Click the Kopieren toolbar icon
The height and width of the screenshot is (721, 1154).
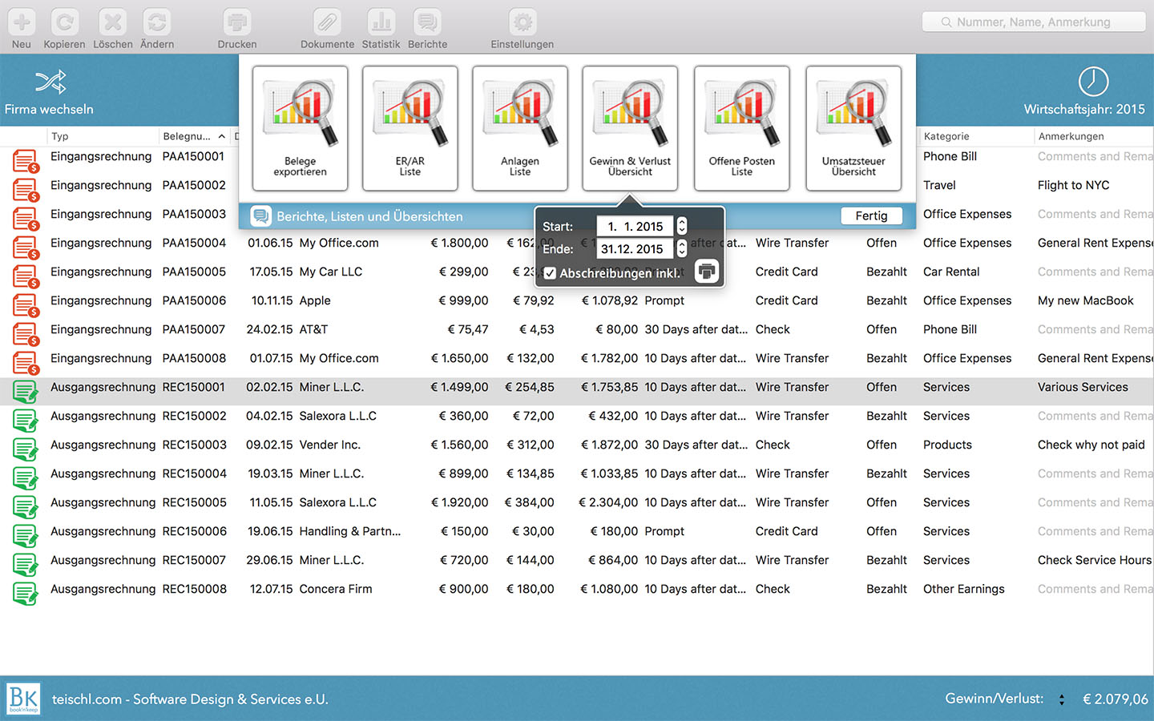tap(64, 22)
